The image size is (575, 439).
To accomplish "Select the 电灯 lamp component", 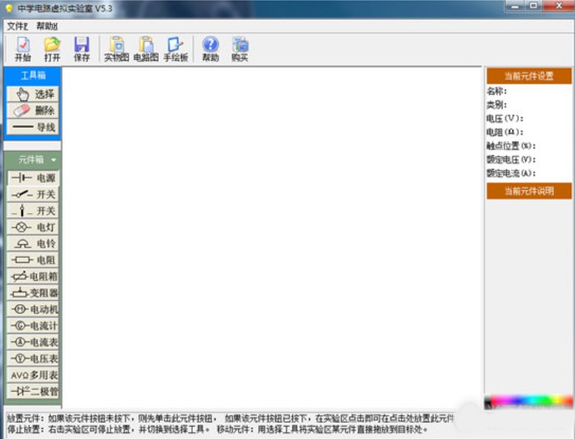I will point(33,227).
